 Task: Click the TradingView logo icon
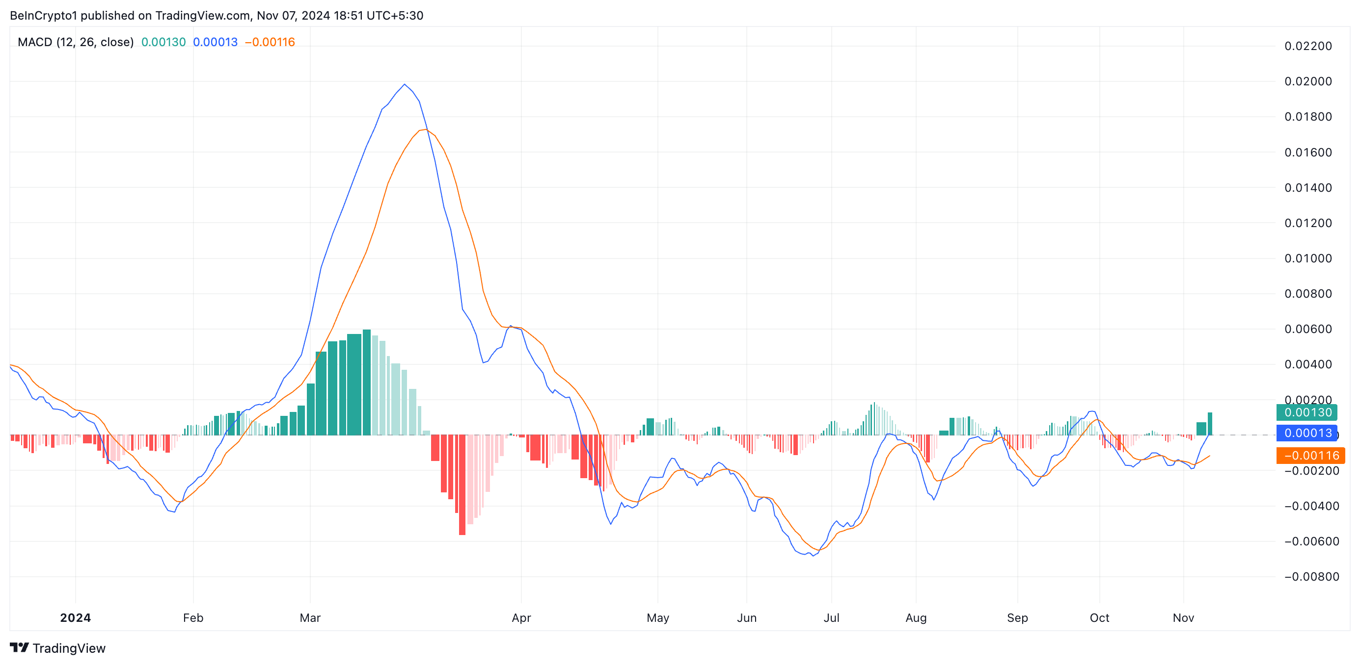19,647
